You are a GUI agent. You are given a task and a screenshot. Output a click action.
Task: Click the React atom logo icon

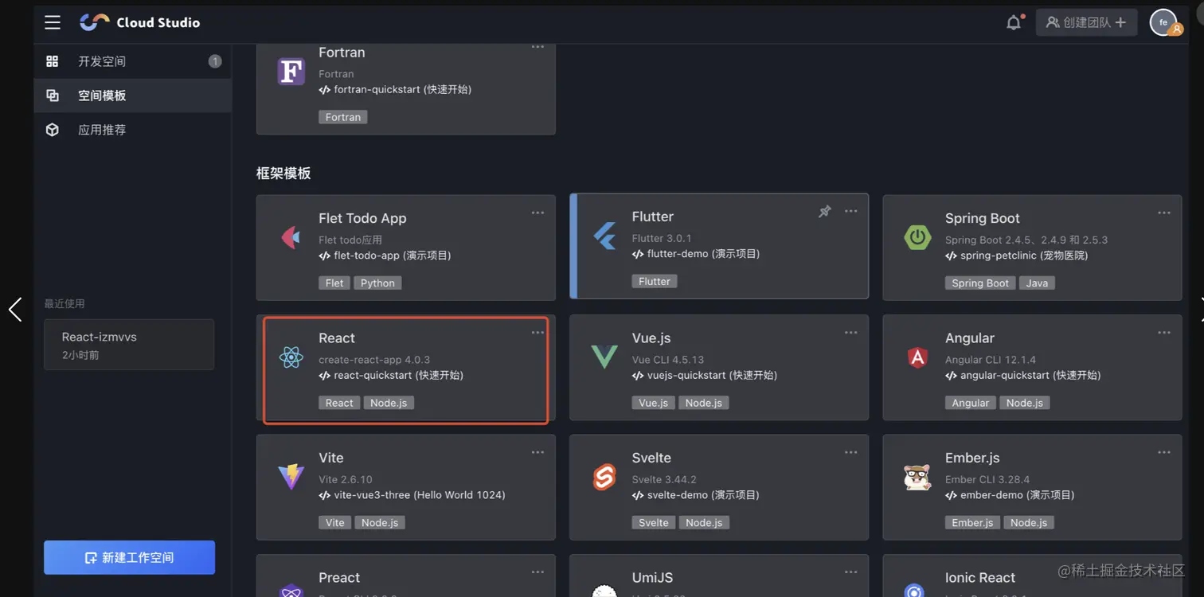(x=291, y=357)
